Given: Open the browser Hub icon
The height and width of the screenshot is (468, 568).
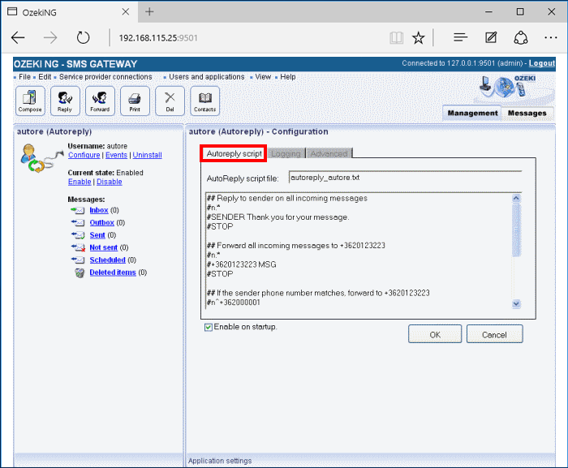Looking at the screenshot, I should [x=460, y=37].
